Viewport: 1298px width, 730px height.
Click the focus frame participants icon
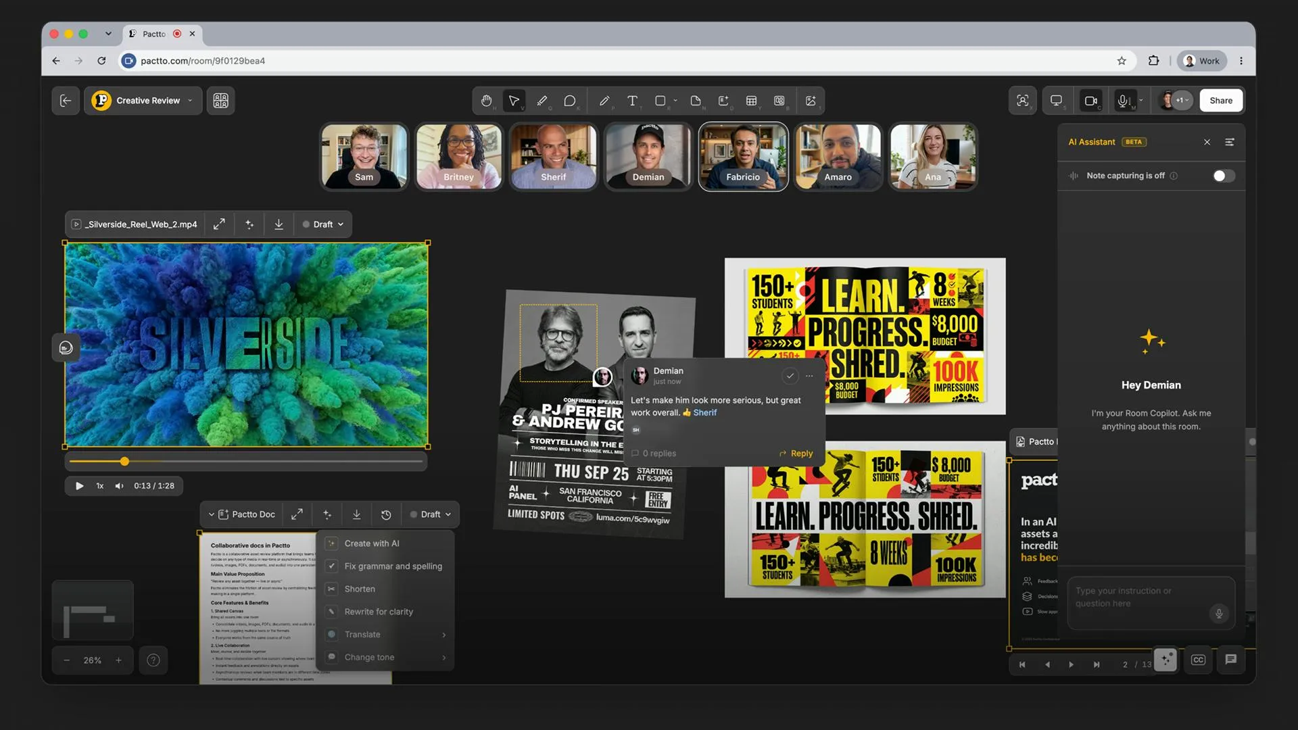[1023, 101]
